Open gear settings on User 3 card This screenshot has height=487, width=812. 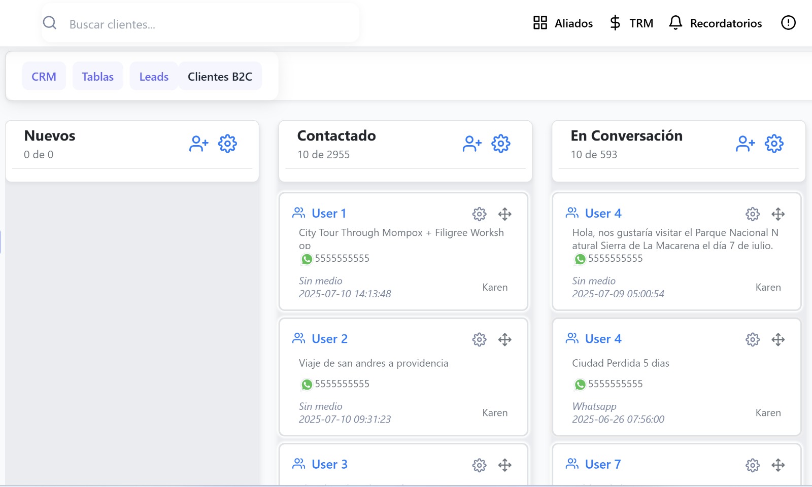(479, 465)
